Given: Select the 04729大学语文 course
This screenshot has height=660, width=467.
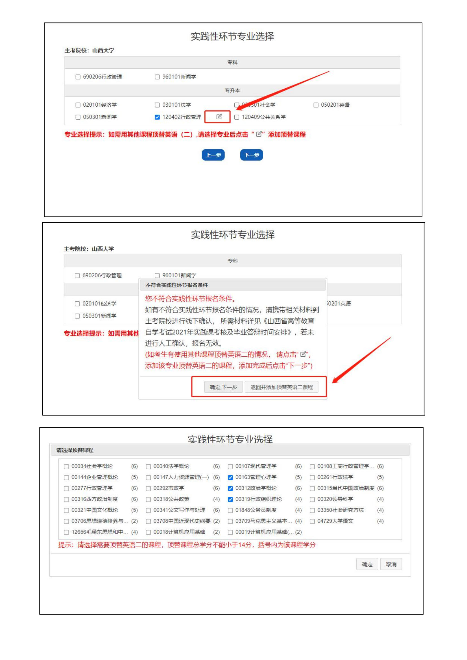Looking at the screenshot, I should (x=312, y=521).
